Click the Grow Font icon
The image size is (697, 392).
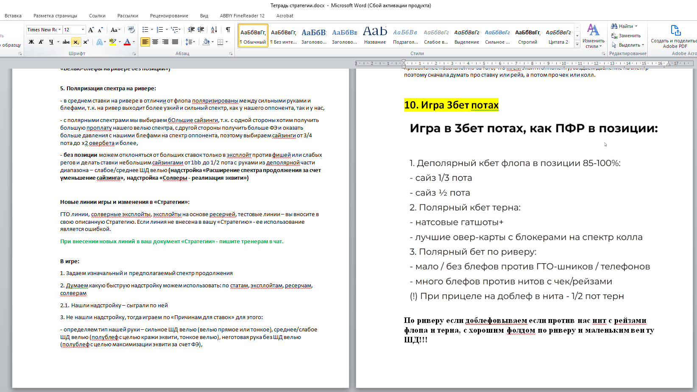(91, 30)
